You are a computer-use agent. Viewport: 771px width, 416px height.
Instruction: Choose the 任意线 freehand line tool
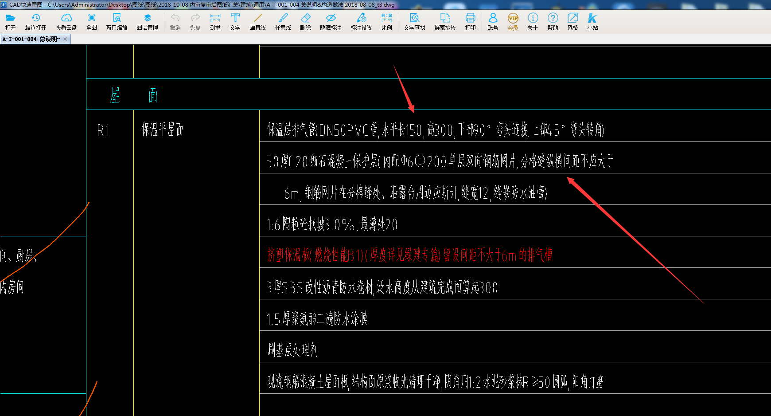pos(283,21)
